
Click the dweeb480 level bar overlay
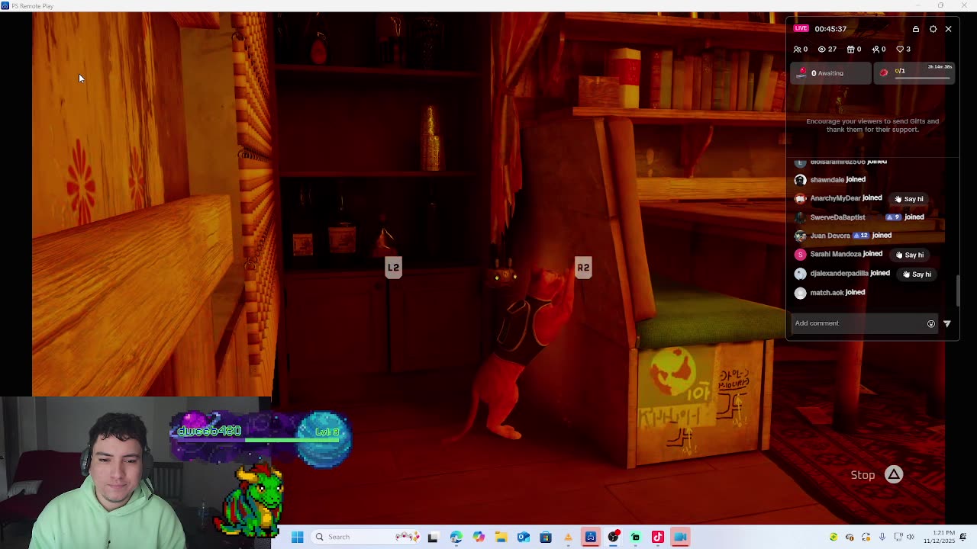point(260,438)
